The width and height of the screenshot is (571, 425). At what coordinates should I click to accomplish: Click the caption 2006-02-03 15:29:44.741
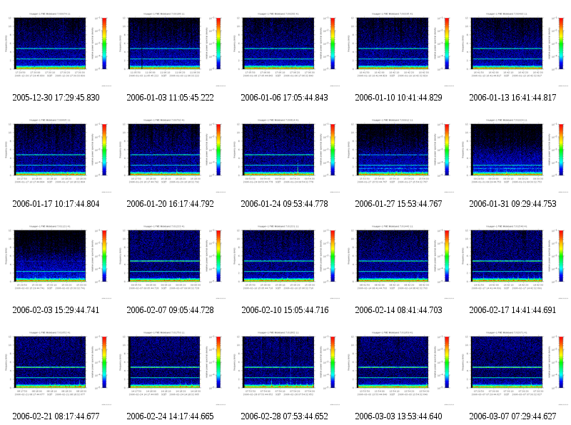click(x=56, y=310)
